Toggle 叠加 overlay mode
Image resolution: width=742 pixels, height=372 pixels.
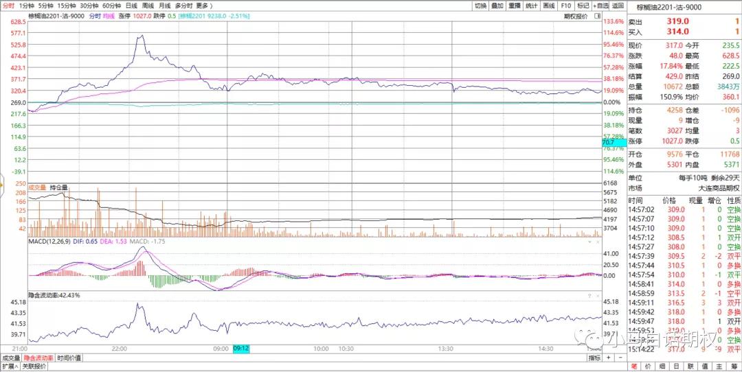tap(497, 5)
